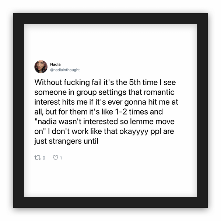
Task: Open Nadia's round profile picture
Action: click(41, 67)
